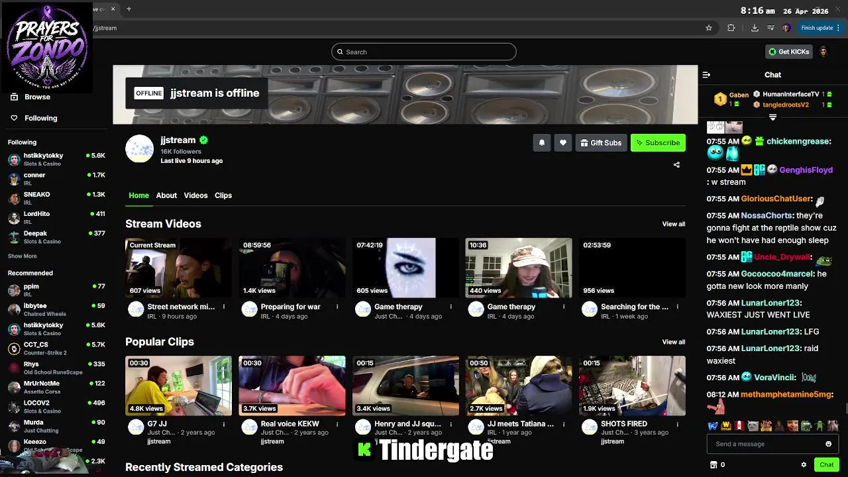Open SNEAKO channel in sidebar

point(56,198)
